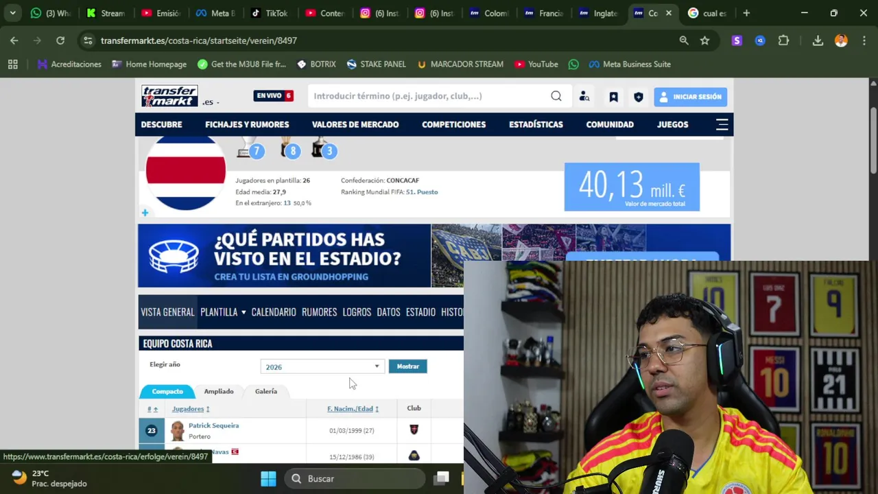The width and height of the screenshot is (878, 494).
Task: Bookmark this page with star icon
Action: (704, 40)
